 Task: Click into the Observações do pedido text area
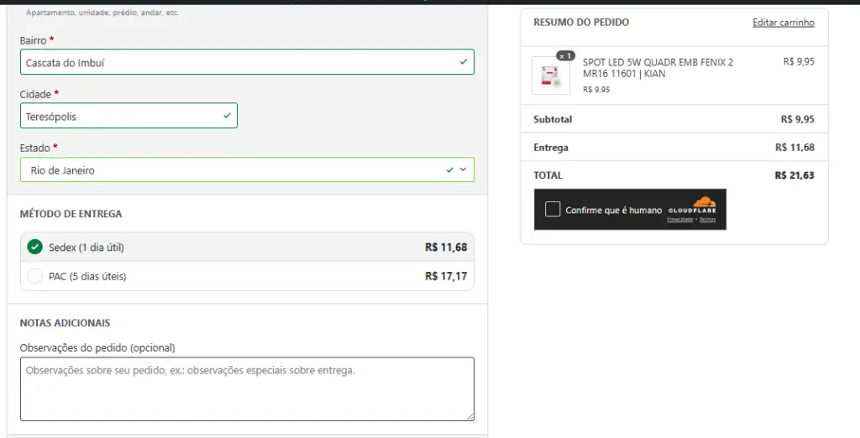pyautogui.click(x=246, y=388)
